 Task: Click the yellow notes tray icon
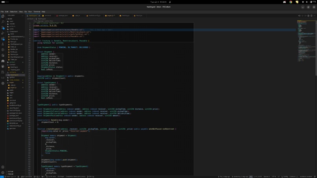[x=297, y=2]
